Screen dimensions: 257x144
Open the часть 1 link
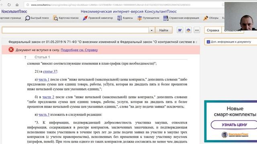tap(44, 80)
